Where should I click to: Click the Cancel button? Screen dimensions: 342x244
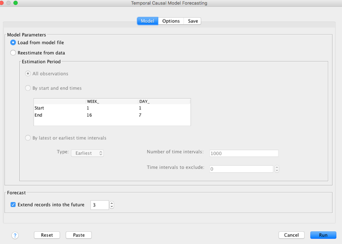click(291, 235)
